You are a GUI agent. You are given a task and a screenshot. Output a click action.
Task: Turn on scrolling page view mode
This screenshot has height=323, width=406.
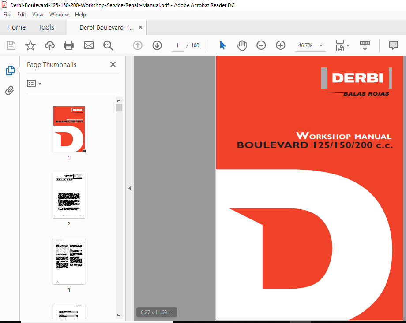click(365, 45)
